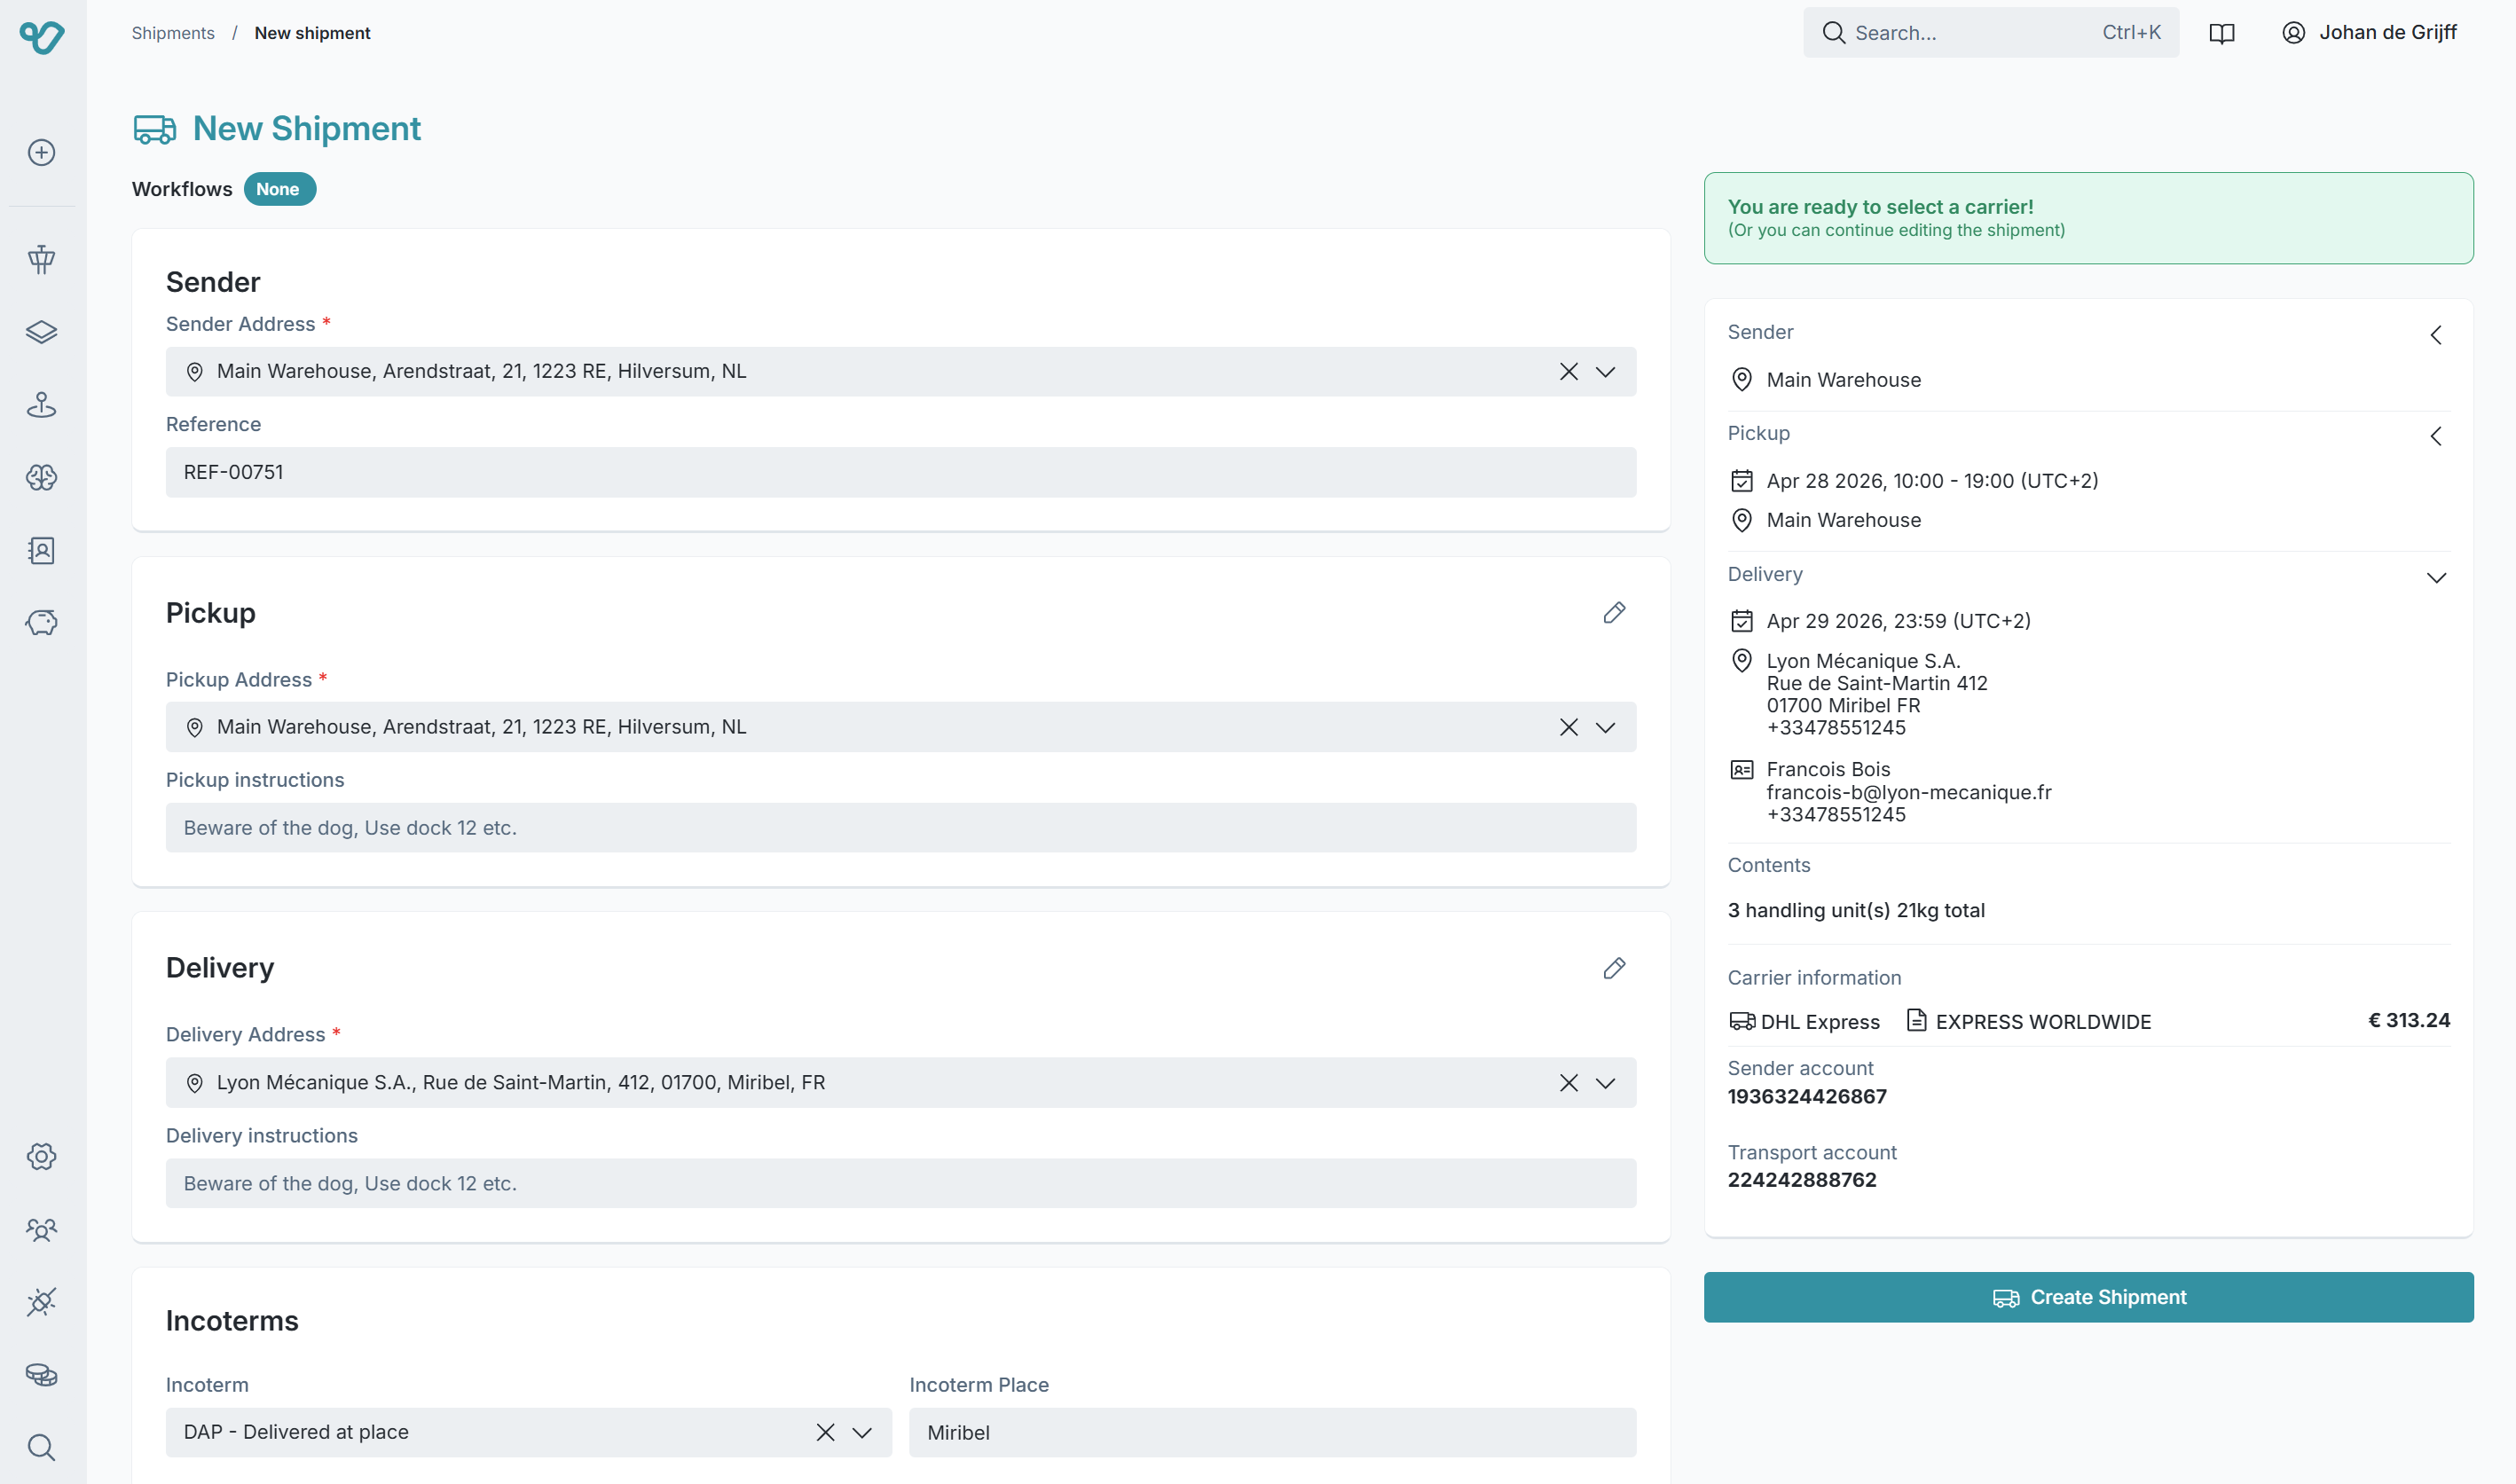Click the Reference input field
The image size is (2516, 1484).
pyautogui.click(x=900, y=472)
